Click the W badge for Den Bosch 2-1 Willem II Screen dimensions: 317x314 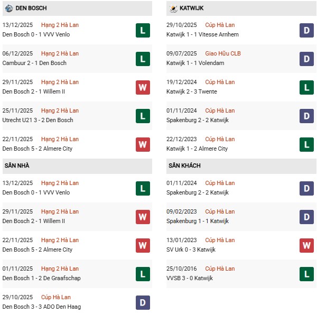coord(143,87)
